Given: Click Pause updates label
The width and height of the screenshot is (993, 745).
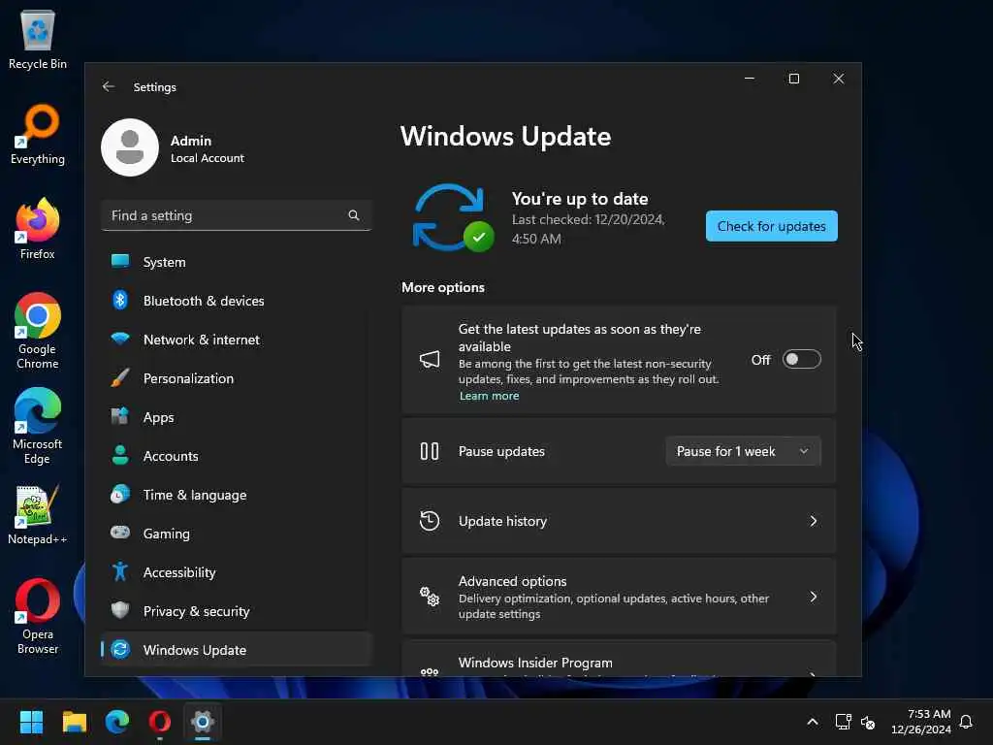Looking at the screenshot, I should click(501, 451).
